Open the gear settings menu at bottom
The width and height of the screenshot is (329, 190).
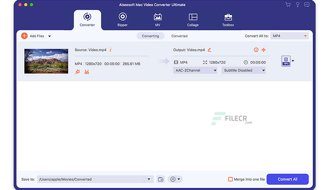click(x=175, y=179)
